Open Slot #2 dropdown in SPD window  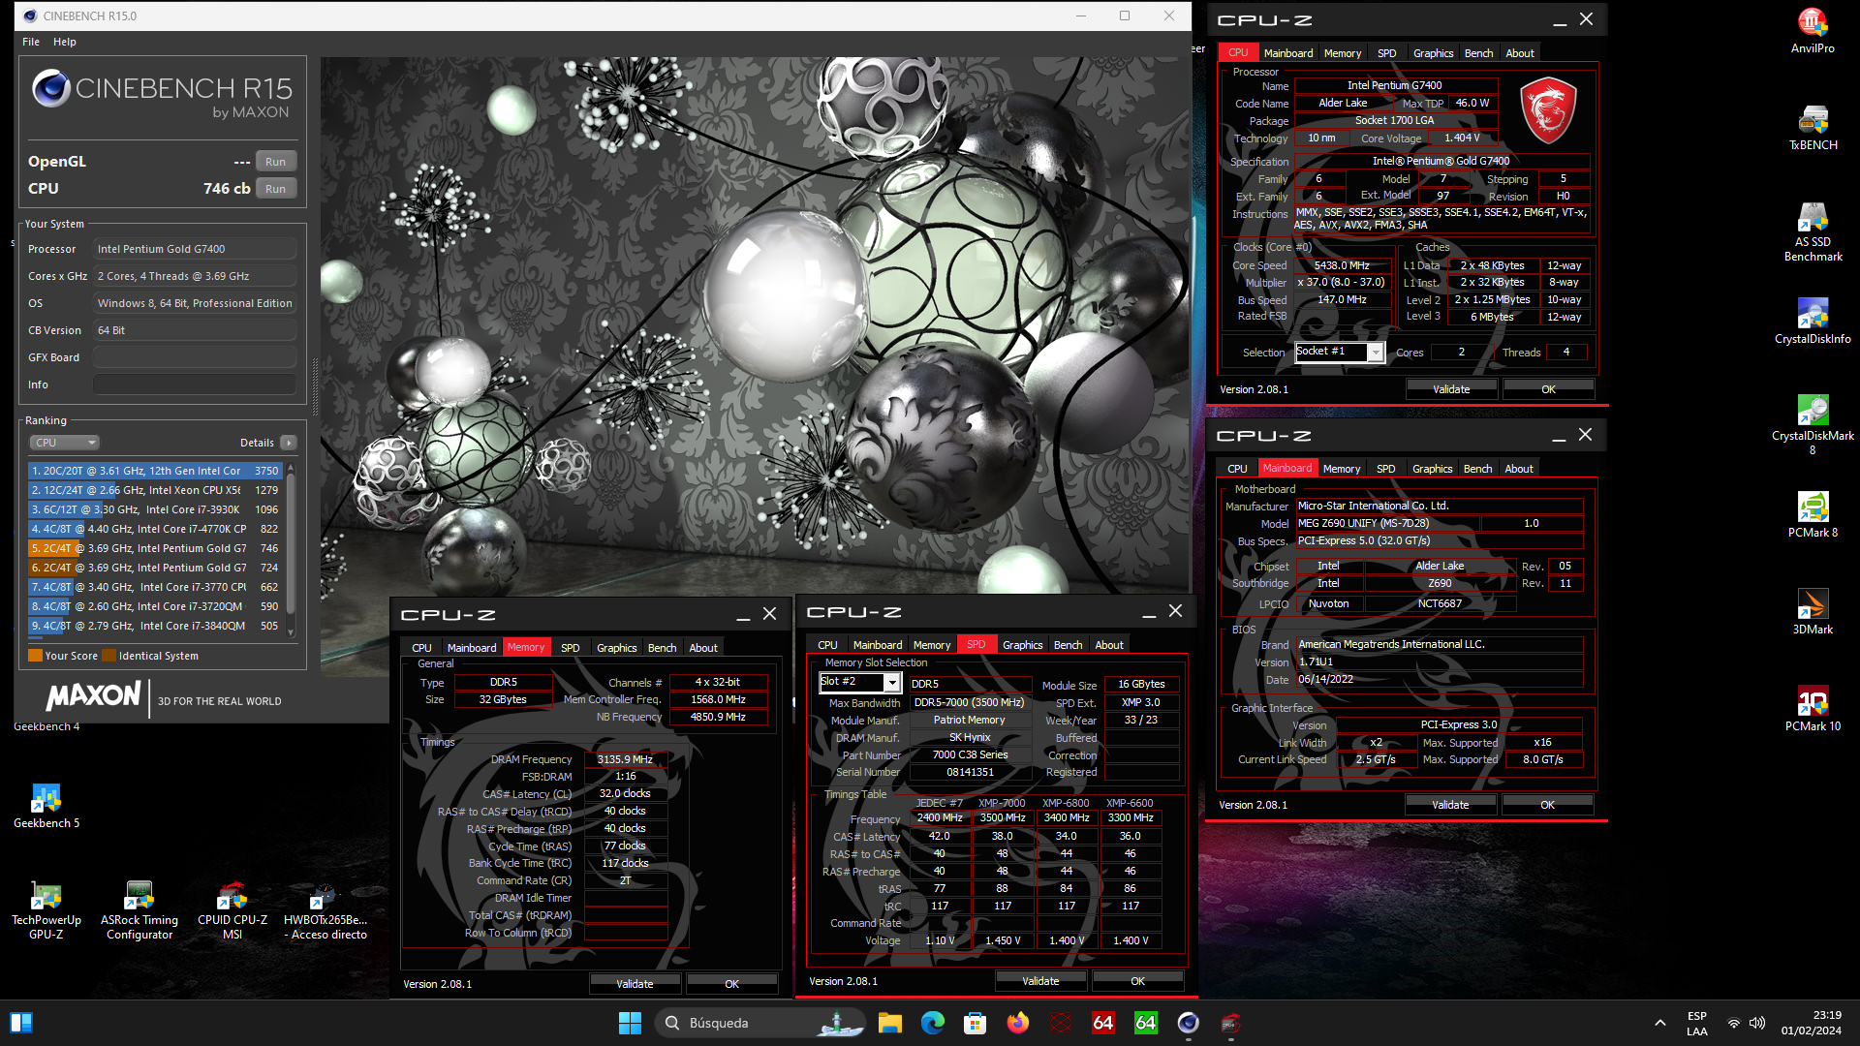860,683
